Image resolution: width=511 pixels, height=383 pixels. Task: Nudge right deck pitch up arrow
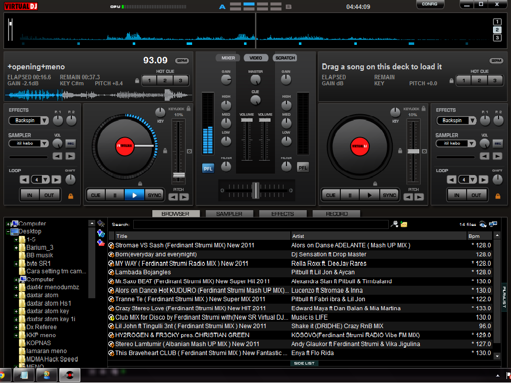(x=419, y=196)
